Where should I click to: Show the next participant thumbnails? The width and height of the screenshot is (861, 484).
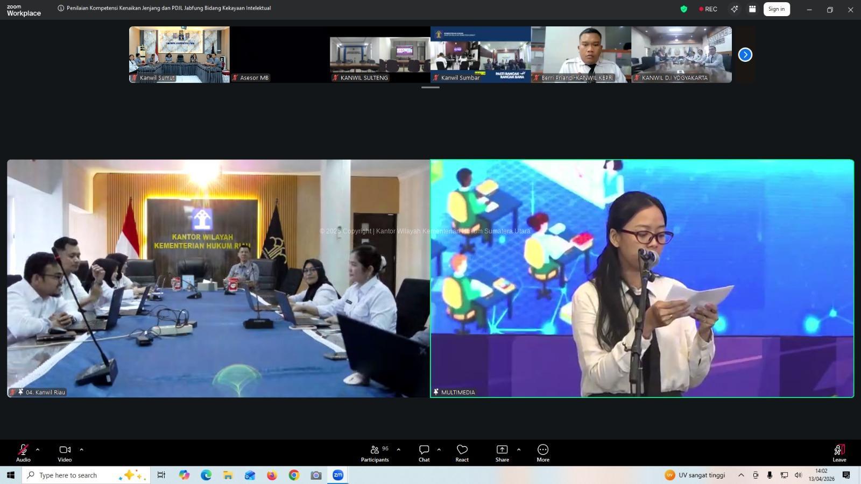pos(745,55)
